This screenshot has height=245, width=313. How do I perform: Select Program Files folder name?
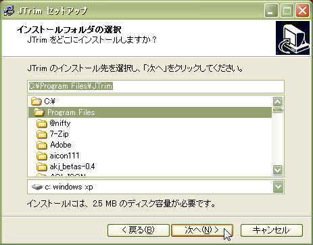[71, 112]
